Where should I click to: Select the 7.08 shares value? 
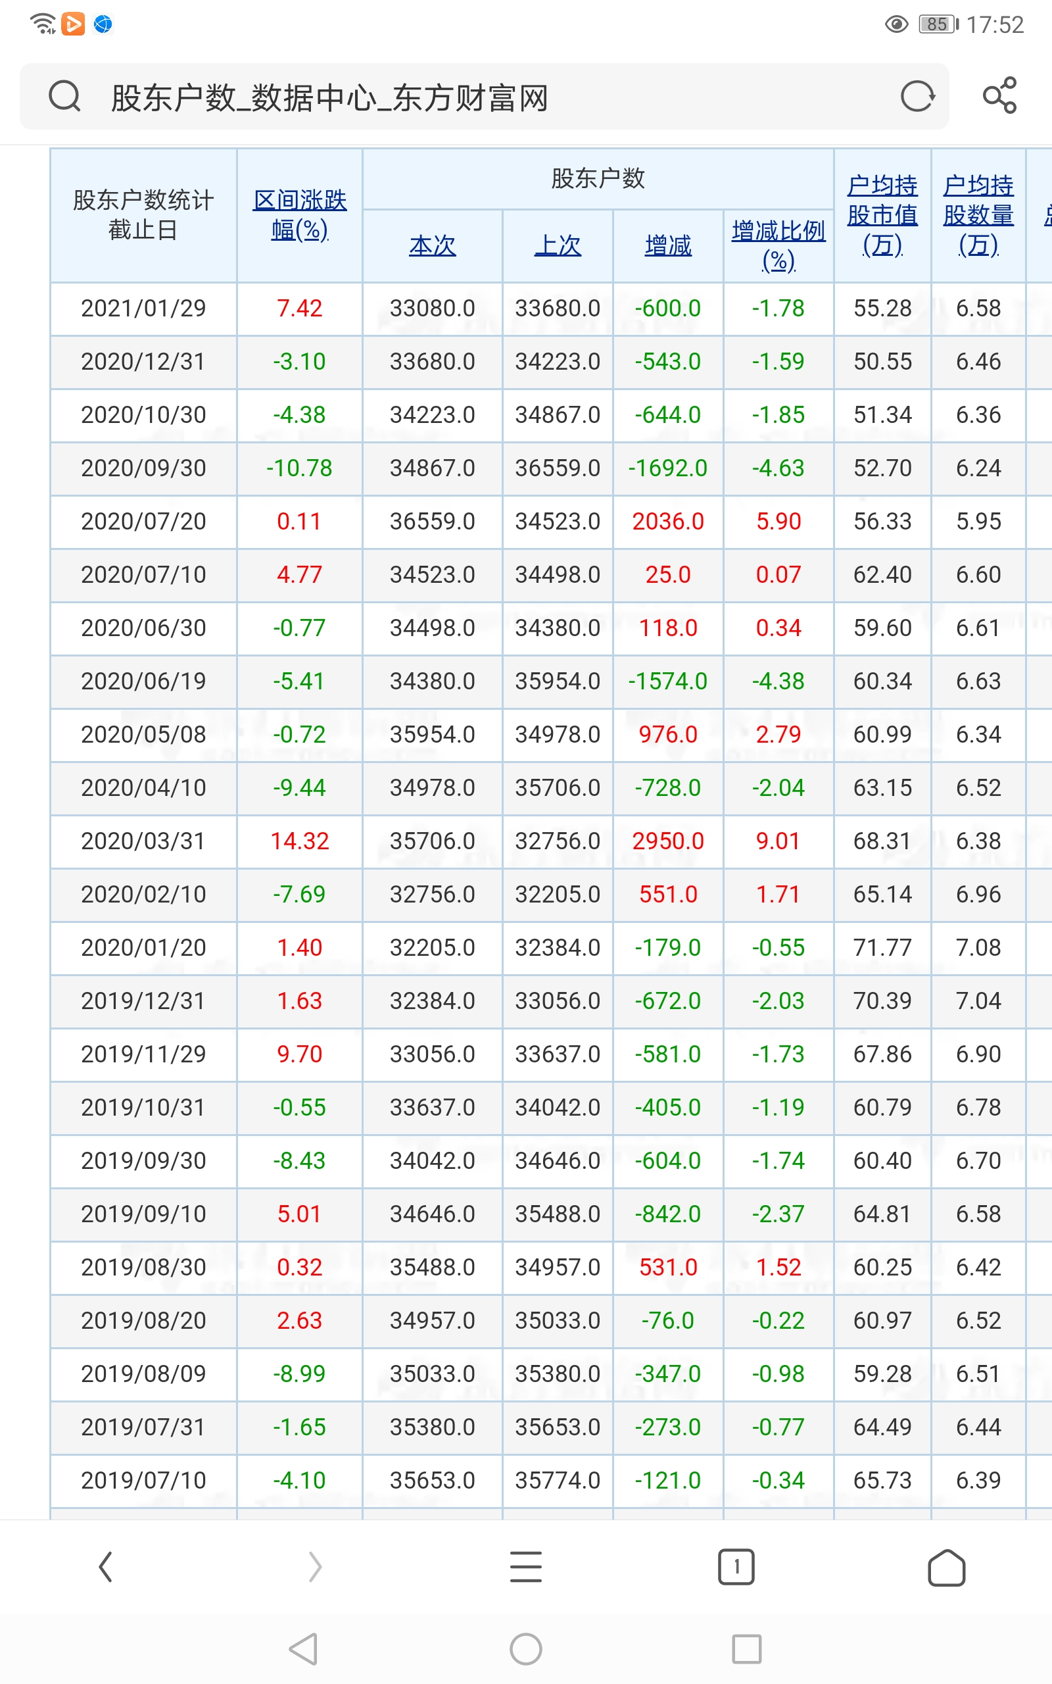(x=978, y=948)
